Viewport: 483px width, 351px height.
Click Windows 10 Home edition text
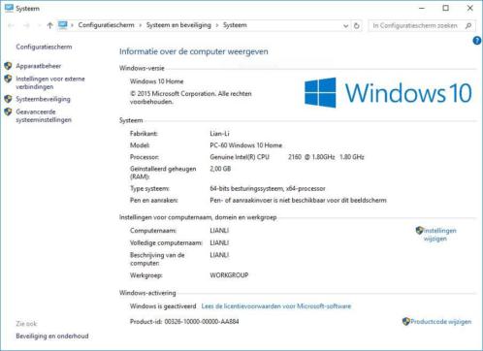(x=156, y=81)
